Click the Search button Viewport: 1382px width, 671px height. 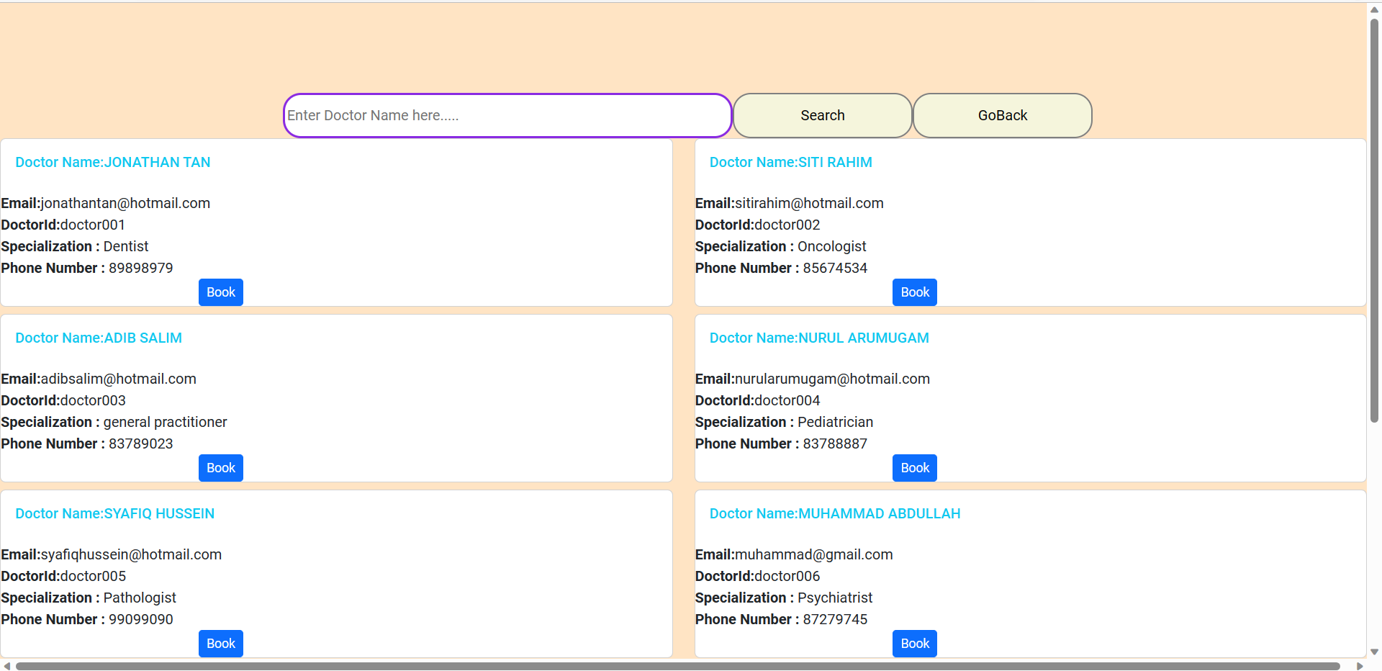821,115
